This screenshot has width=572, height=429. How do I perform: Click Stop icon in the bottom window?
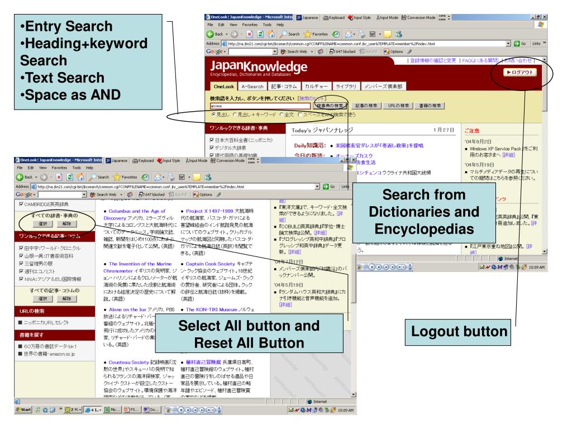point(59,177)
